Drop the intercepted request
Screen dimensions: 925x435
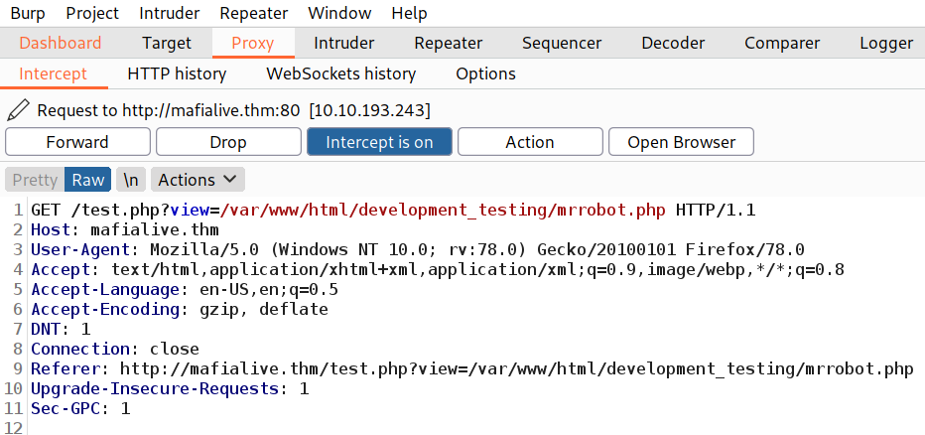(x=228, y=142)
